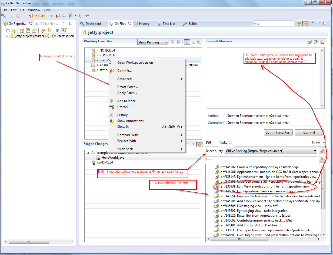
Task: Toggle Link with Selection in Git Repositories view
Action: (x=14, y=30)
